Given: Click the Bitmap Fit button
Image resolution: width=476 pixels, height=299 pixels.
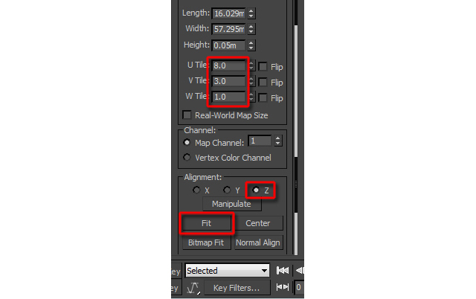Looking at the screenshot, I should tap(206, 242).
